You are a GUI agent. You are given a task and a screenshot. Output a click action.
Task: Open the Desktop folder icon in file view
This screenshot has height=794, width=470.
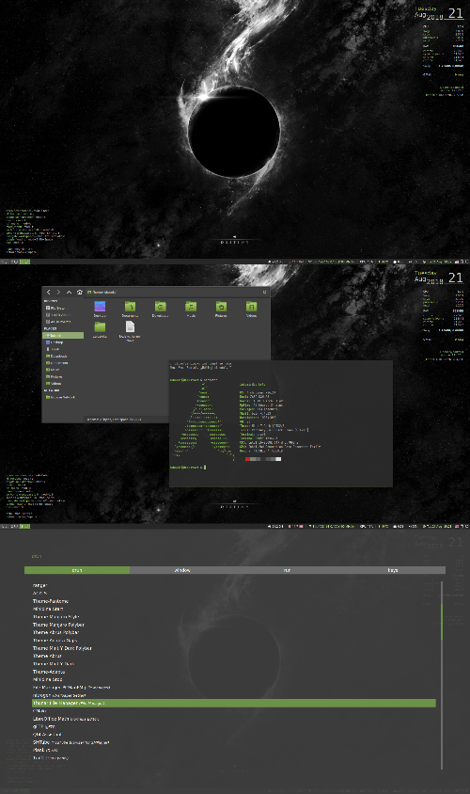[x=100, y=307]
